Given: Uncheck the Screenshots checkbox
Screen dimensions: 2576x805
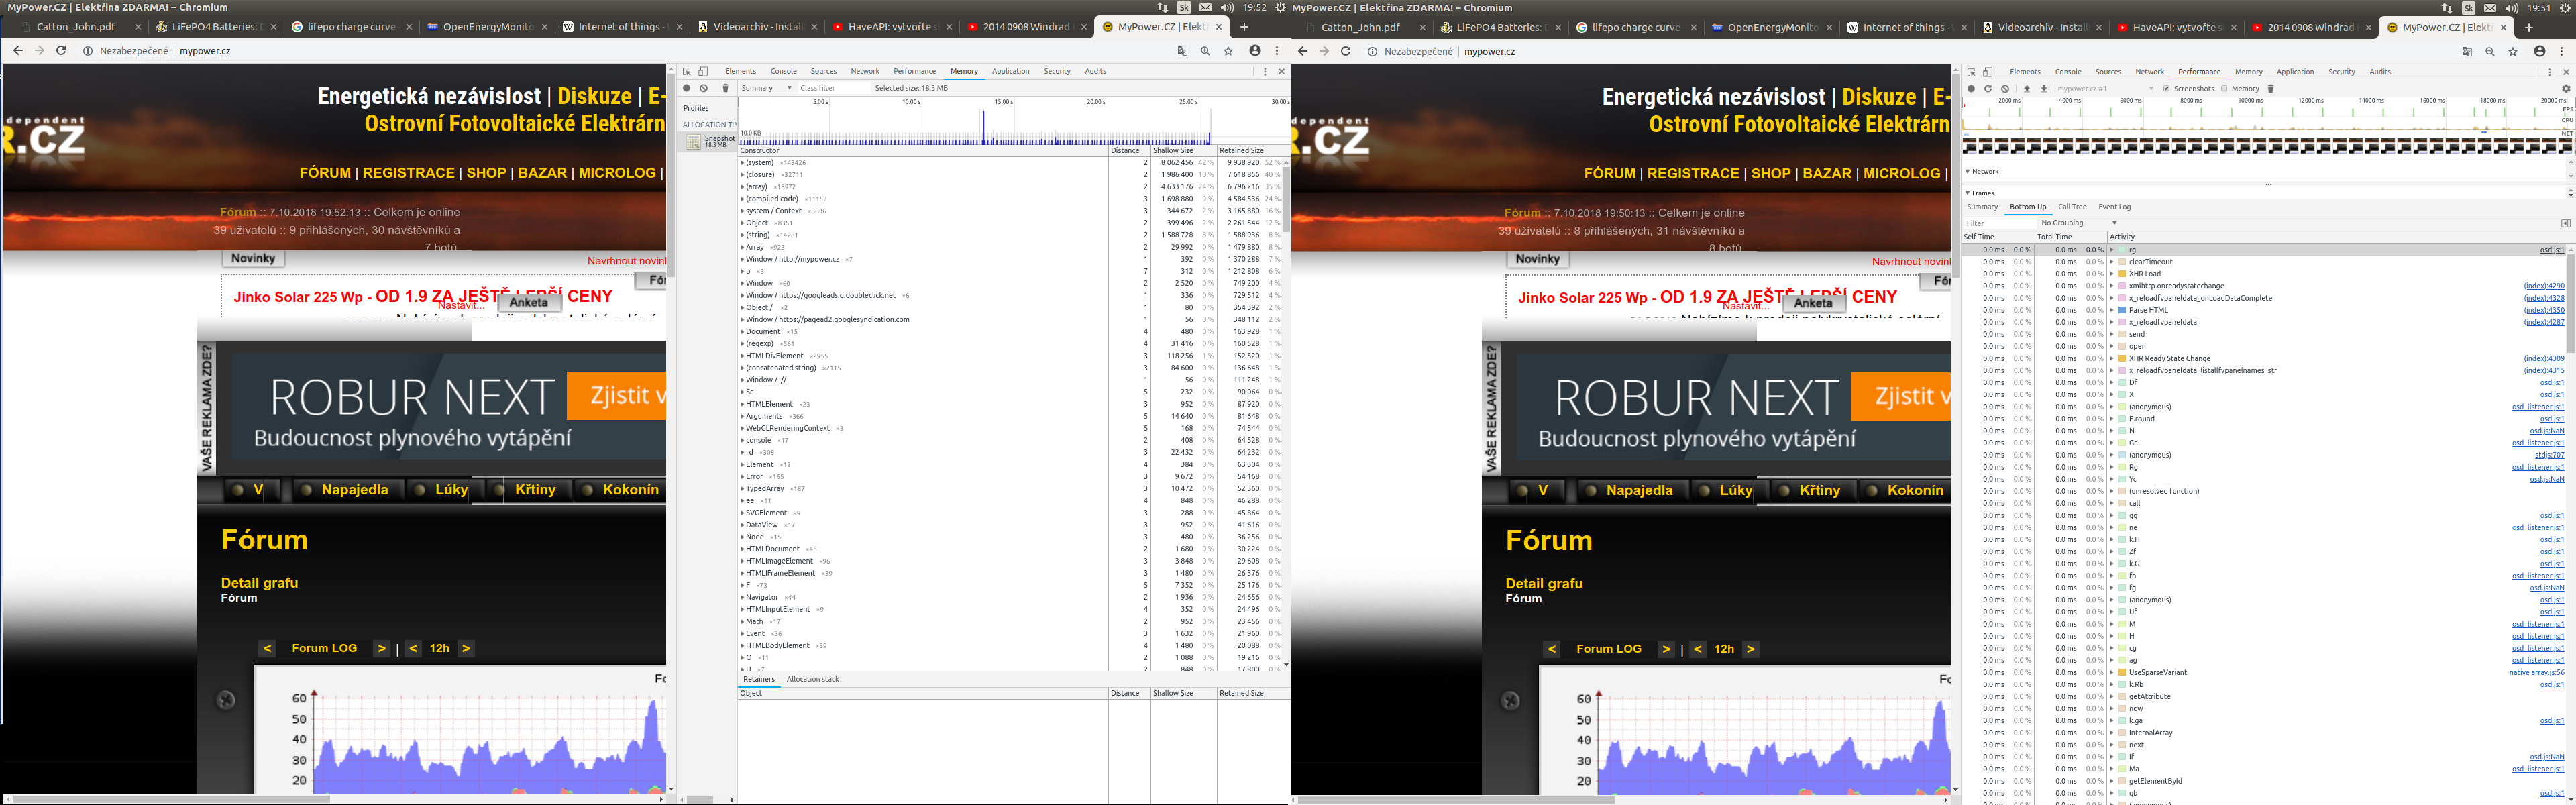Looking at the screenshot, I should pos(2166,89).
